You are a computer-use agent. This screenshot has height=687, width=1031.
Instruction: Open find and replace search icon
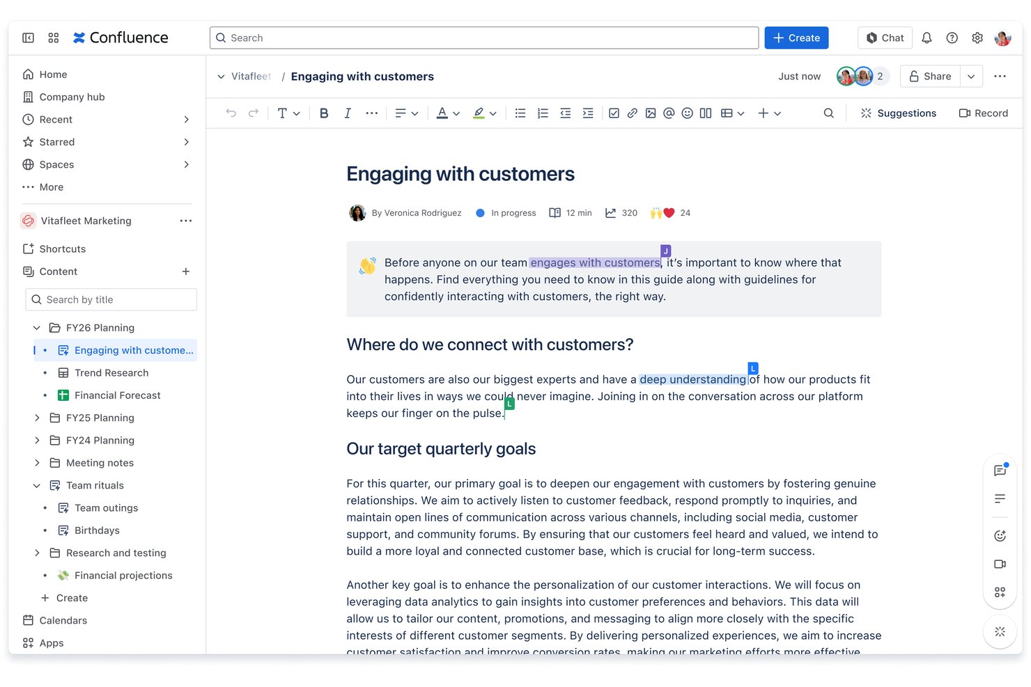click(x=828, y=113)
